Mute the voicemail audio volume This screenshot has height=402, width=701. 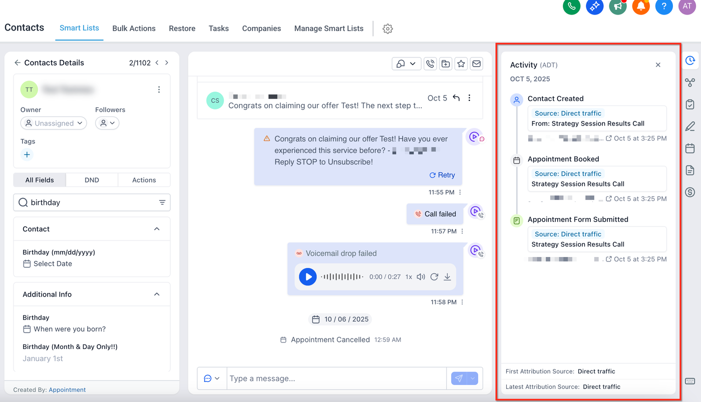pos(421,276)
